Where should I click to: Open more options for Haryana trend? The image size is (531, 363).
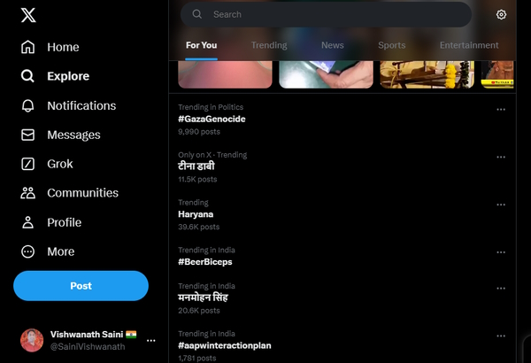tap(501, 205)
